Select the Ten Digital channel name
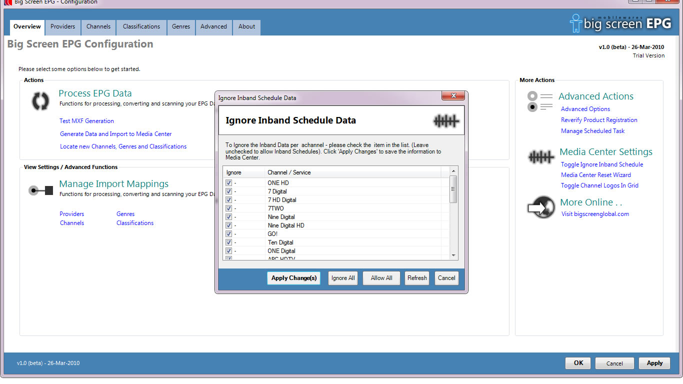The width and height of the screenshot is (683, 384). (x=280, y=242)
